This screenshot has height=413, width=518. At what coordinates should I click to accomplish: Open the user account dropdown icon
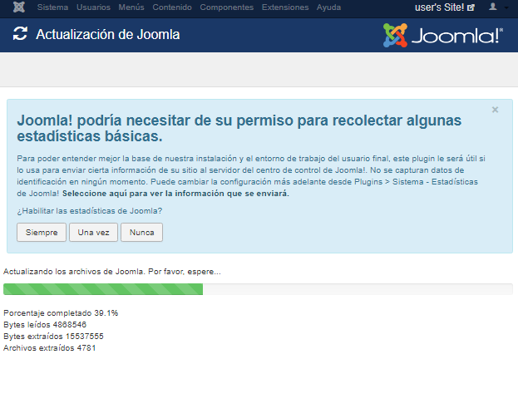pos(496,7)
